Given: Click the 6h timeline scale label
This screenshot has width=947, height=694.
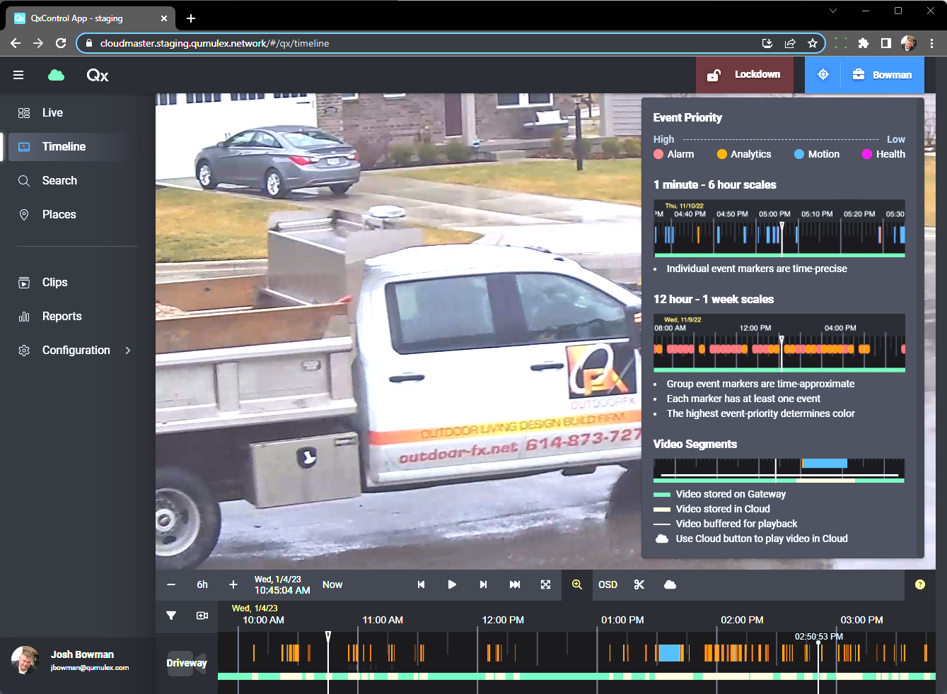Looking at the screenshot, I should coord(202,585).
